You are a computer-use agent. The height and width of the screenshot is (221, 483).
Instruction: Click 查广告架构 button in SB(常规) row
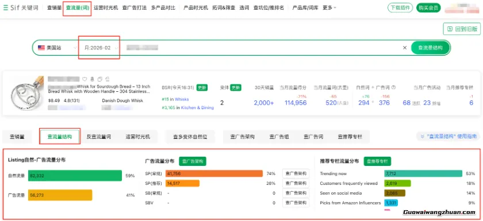296,193
